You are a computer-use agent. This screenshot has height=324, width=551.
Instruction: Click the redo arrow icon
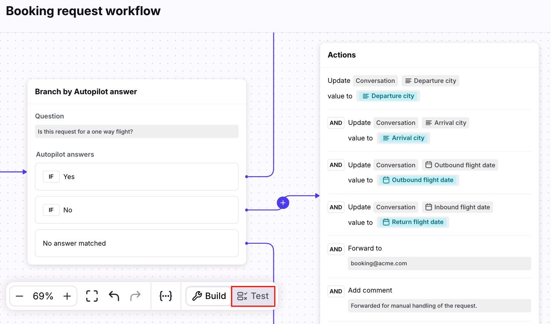point(135,296)
